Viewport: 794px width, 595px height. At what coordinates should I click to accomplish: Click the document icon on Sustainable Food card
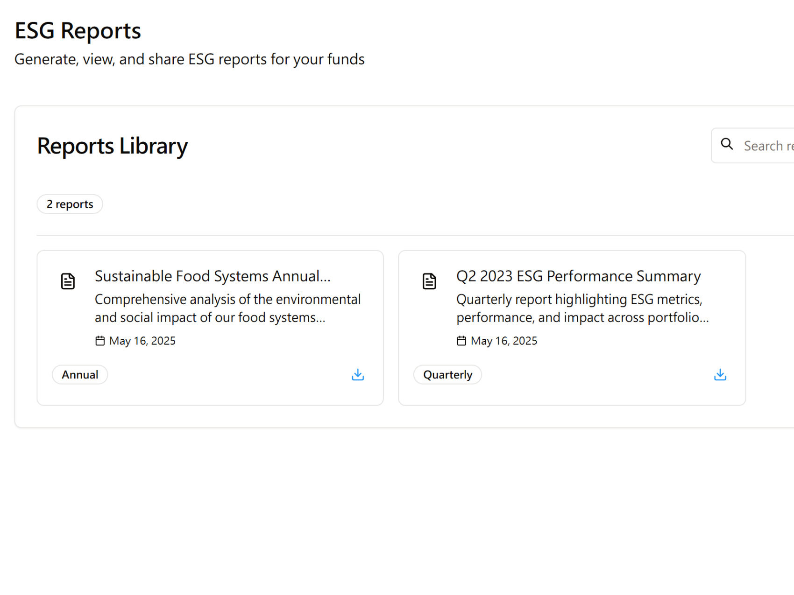click(68, 281)
